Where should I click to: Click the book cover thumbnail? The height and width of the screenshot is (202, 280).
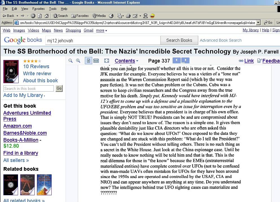click(11, 71)
